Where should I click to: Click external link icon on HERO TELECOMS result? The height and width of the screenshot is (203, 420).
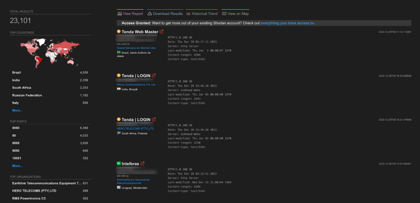pos(154,119)
